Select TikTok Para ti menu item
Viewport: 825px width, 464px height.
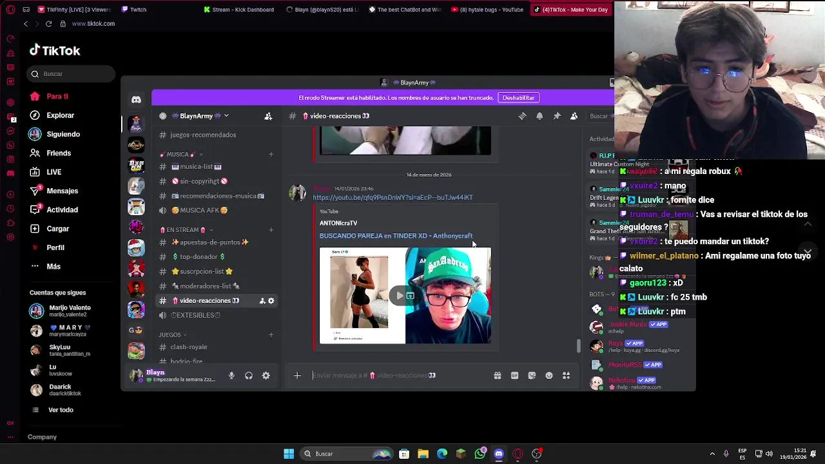tap(57, 97)
